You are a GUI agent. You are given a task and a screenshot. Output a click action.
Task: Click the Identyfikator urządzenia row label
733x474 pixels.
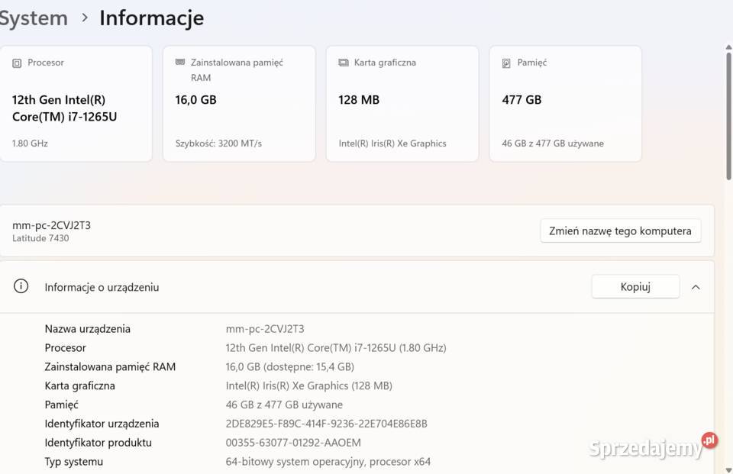click(x=102, y=424)
